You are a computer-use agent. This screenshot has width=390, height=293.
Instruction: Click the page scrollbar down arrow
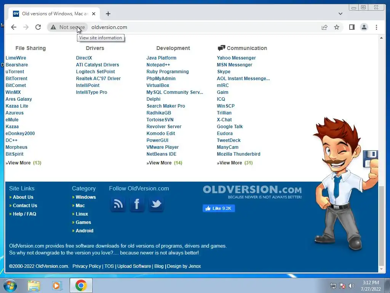(381, 269)
